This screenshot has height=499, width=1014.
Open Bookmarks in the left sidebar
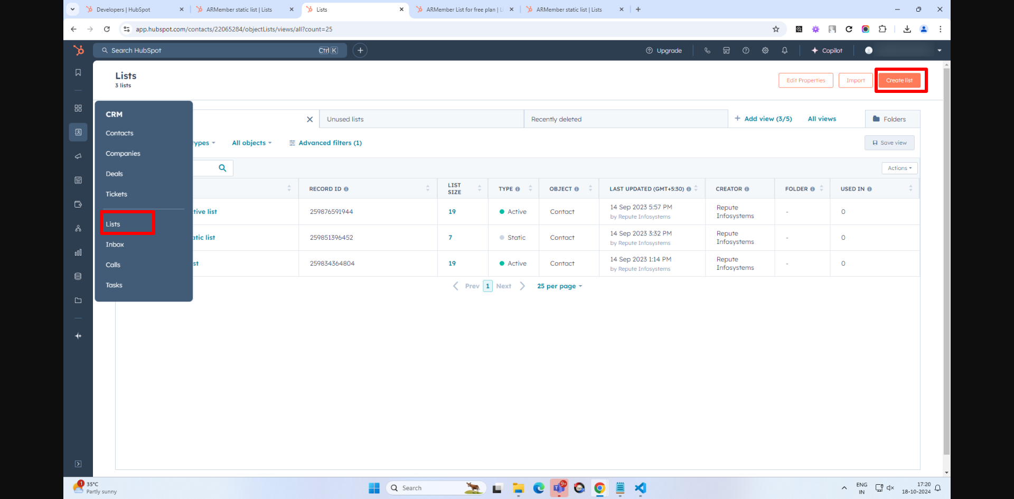[78, 72]
